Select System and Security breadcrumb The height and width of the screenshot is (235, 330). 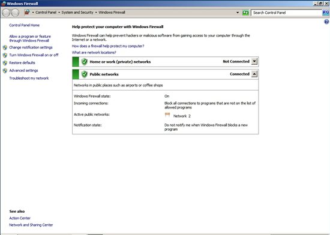pos(77,13)
